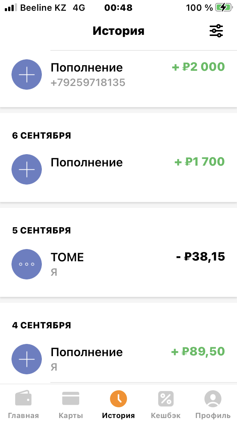Tap the plus icon for 4 September top-up
This screenshot has height=421, width=237.
[27, 359]
